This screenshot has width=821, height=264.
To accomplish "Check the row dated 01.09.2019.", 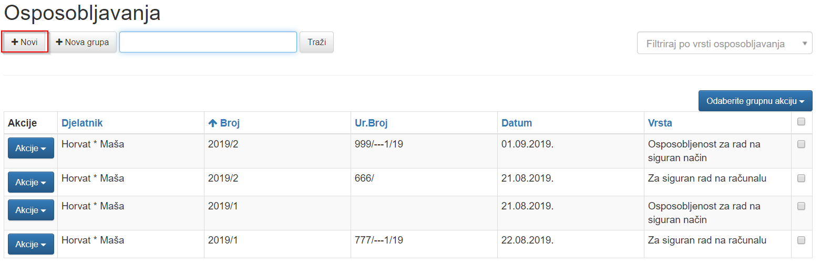I will 802,144.
